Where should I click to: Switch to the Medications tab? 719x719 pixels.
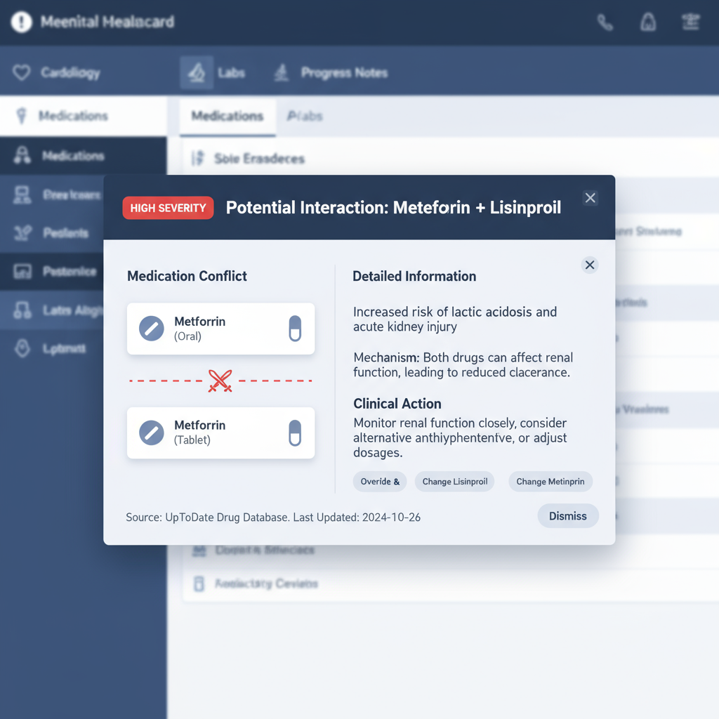point(226,116)
